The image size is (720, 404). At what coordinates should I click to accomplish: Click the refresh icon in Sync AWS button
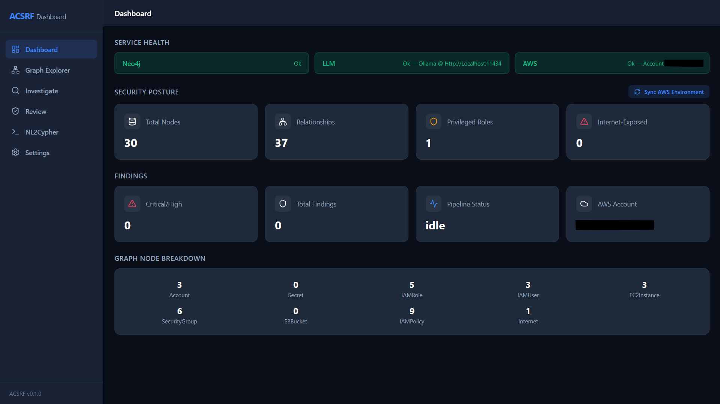637,92
